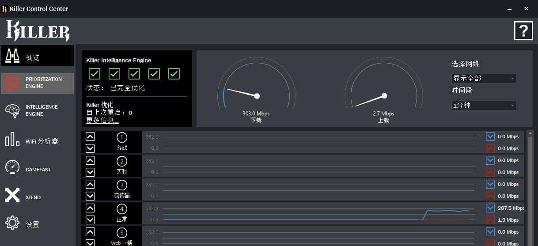Viewport: 538px width, 246px height.
Task: Click the Killer logo in header
Action: point(38,31)
